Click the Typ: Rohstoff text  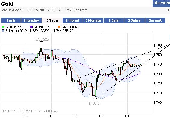[76, 10]
